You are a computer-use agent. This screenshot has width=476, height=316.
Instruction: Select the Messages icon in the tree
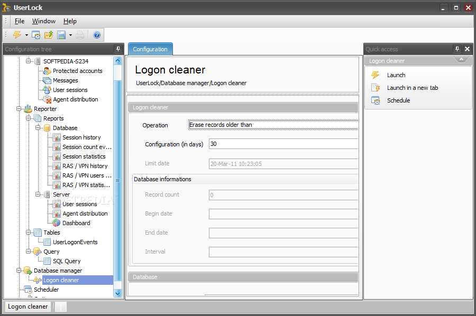coord(47,80)
